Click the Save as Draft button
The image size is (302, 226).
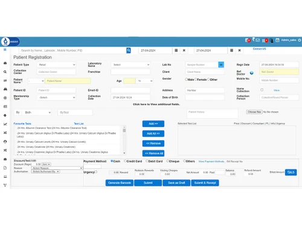(x=176, y=183)
